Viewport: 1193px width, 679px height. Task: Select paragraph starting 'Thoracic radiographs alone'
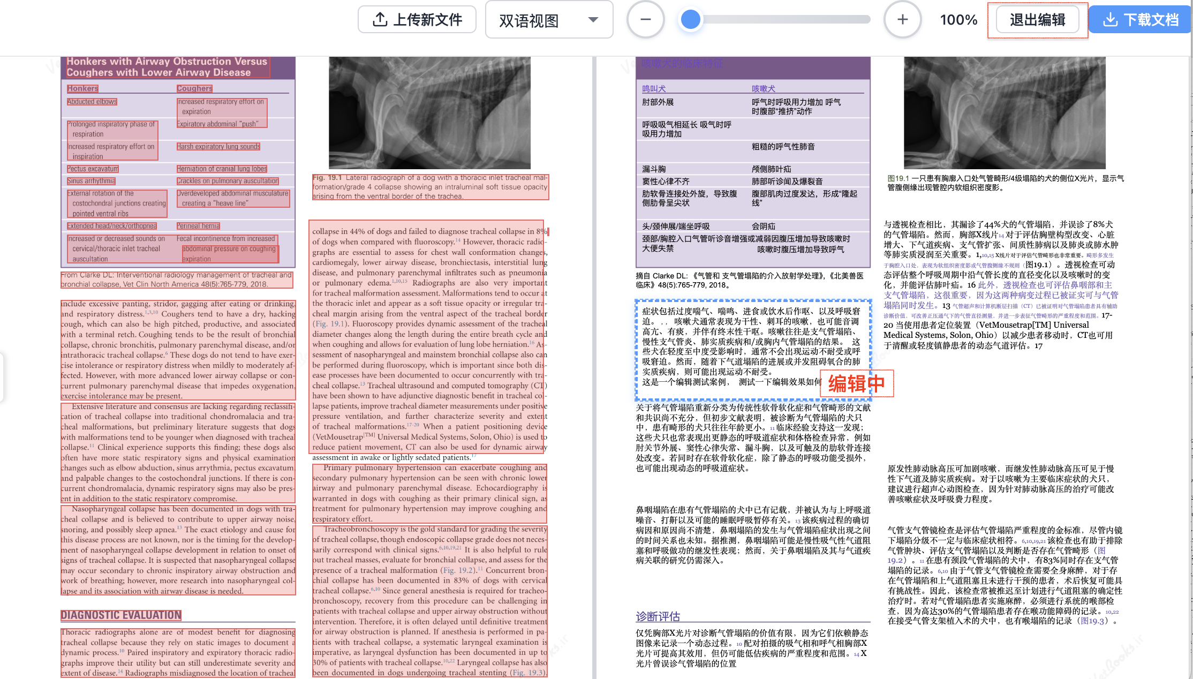tap(178, 653)
